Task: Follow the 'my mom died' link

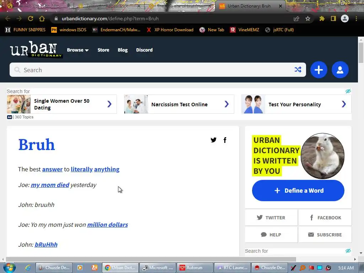Action: pos(50,185)
